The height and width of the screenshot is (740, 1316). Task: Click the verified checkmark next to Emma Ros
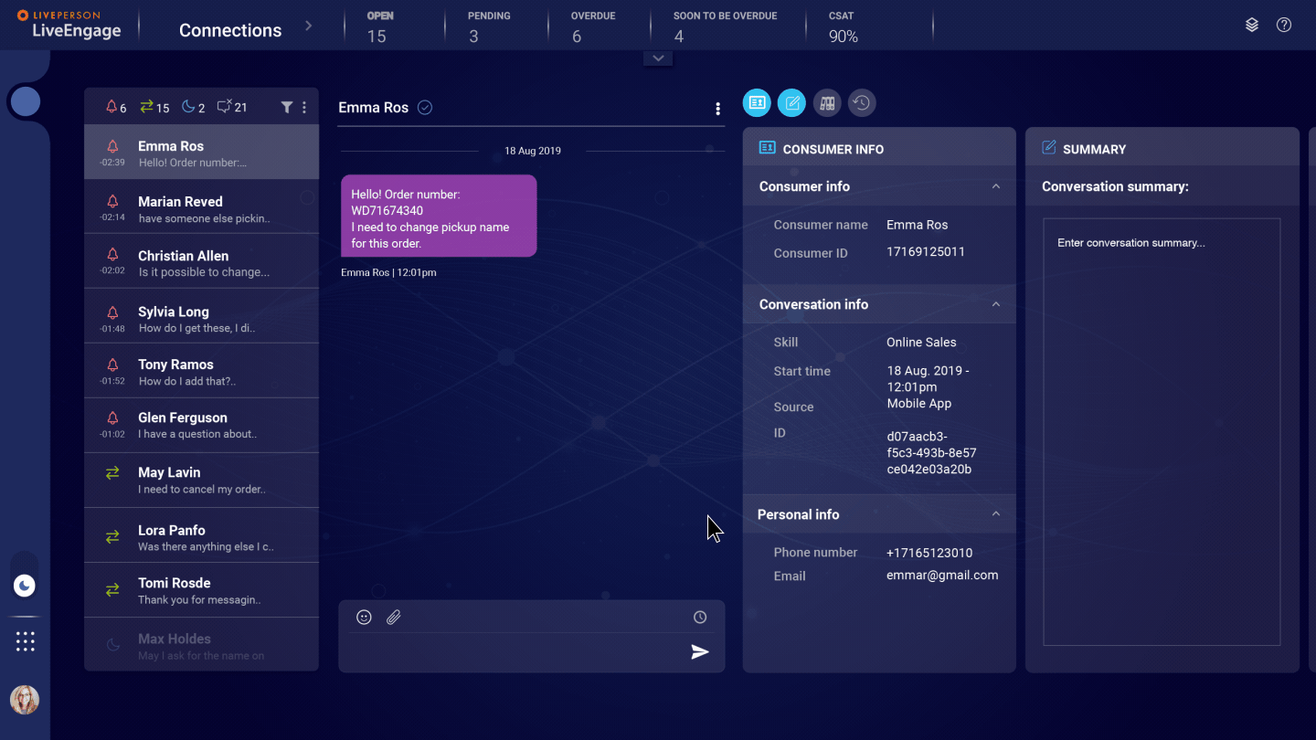(x=425, y=108)
